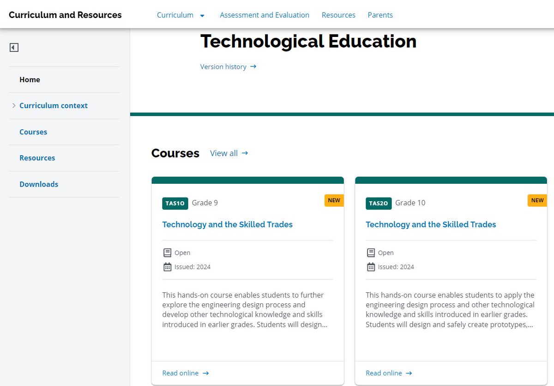Open the Curriculum dropdown arrow in top navigation

pos(202,15)
